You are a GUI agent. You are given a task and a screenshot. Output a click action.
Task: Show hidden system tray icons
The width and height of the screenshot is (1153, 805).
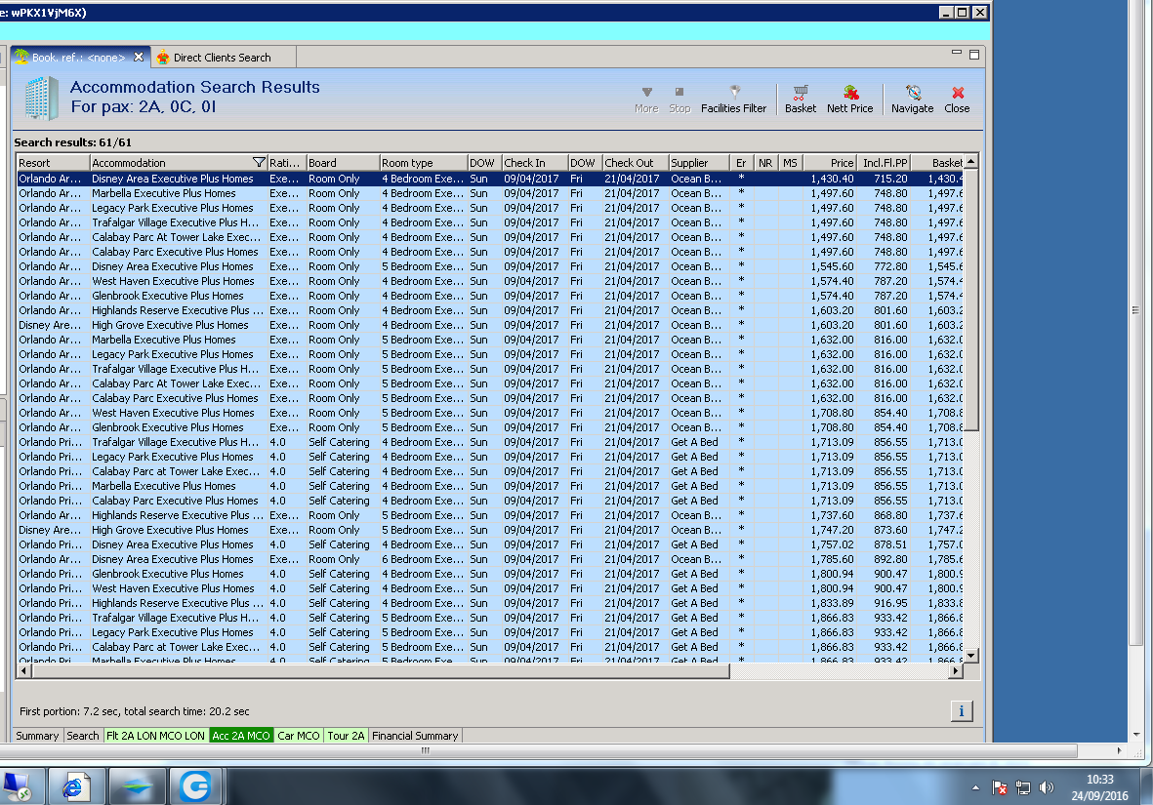(x=975, y=788)
